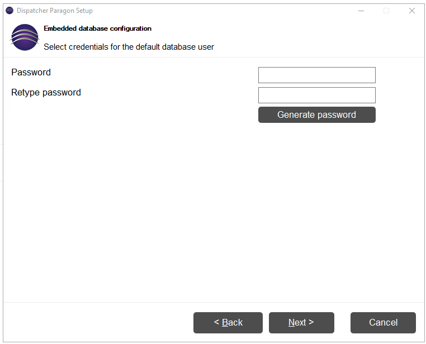Click the disabled maximize window icon
Screen dimensions: 426x344
click(386, 11)
